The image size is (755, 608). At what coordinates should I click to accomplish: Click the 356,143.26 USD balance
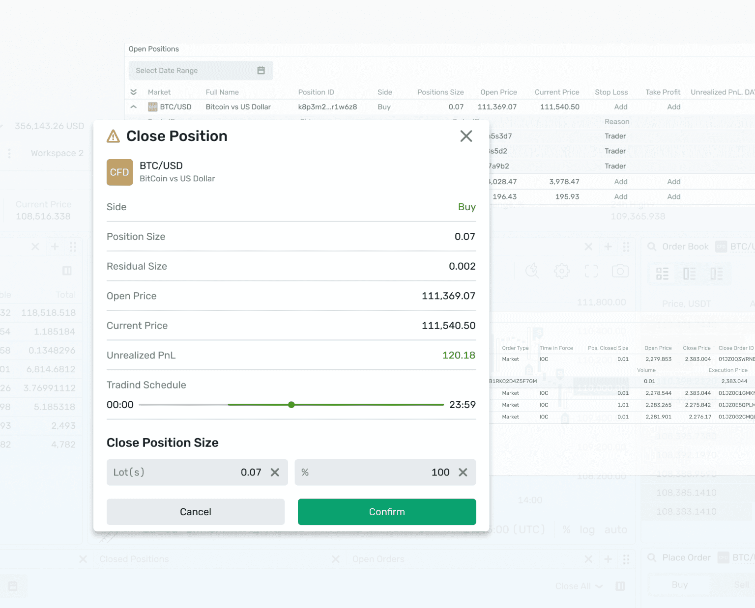tap(49, 126)
